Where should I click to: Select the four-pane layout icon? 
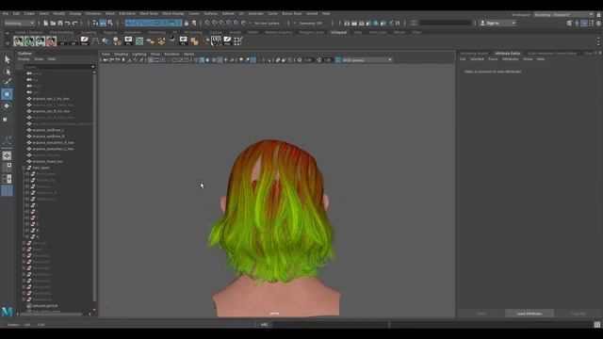[7, 168]
